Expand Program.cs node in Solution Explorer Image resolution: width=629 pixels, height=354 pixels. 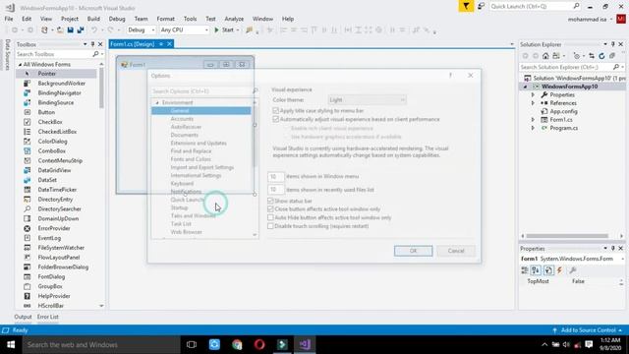(533, 128)
